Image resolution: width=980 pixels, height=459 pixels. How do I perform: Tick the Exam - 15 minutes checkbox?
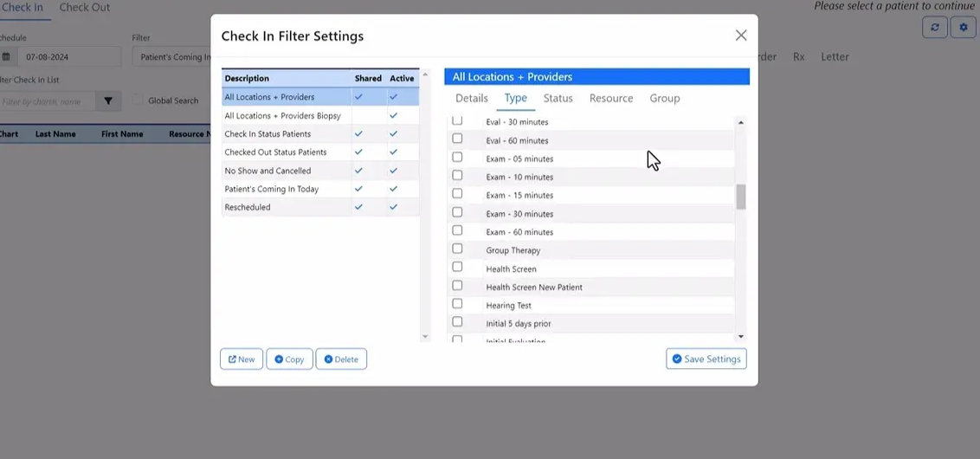(457, 194)
